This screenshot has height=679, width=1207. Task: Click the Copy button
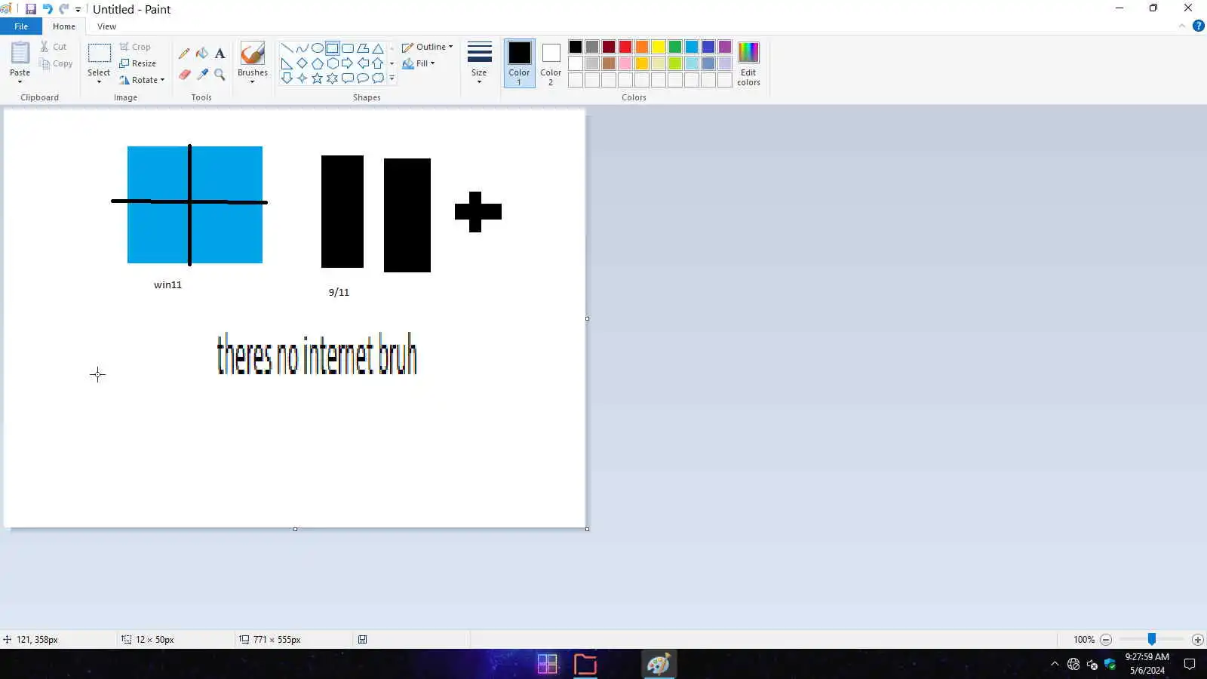[x=57, y=63]
